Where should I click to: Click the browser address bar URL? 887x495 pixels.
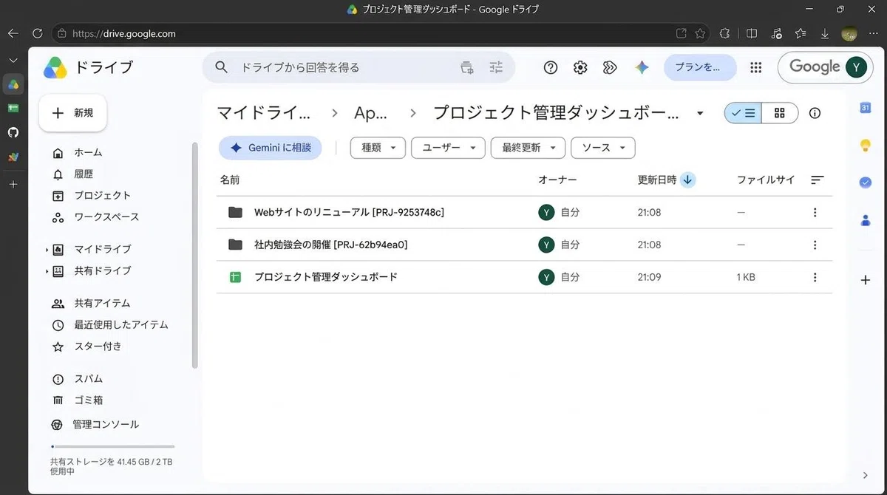[x=125, y=33]
